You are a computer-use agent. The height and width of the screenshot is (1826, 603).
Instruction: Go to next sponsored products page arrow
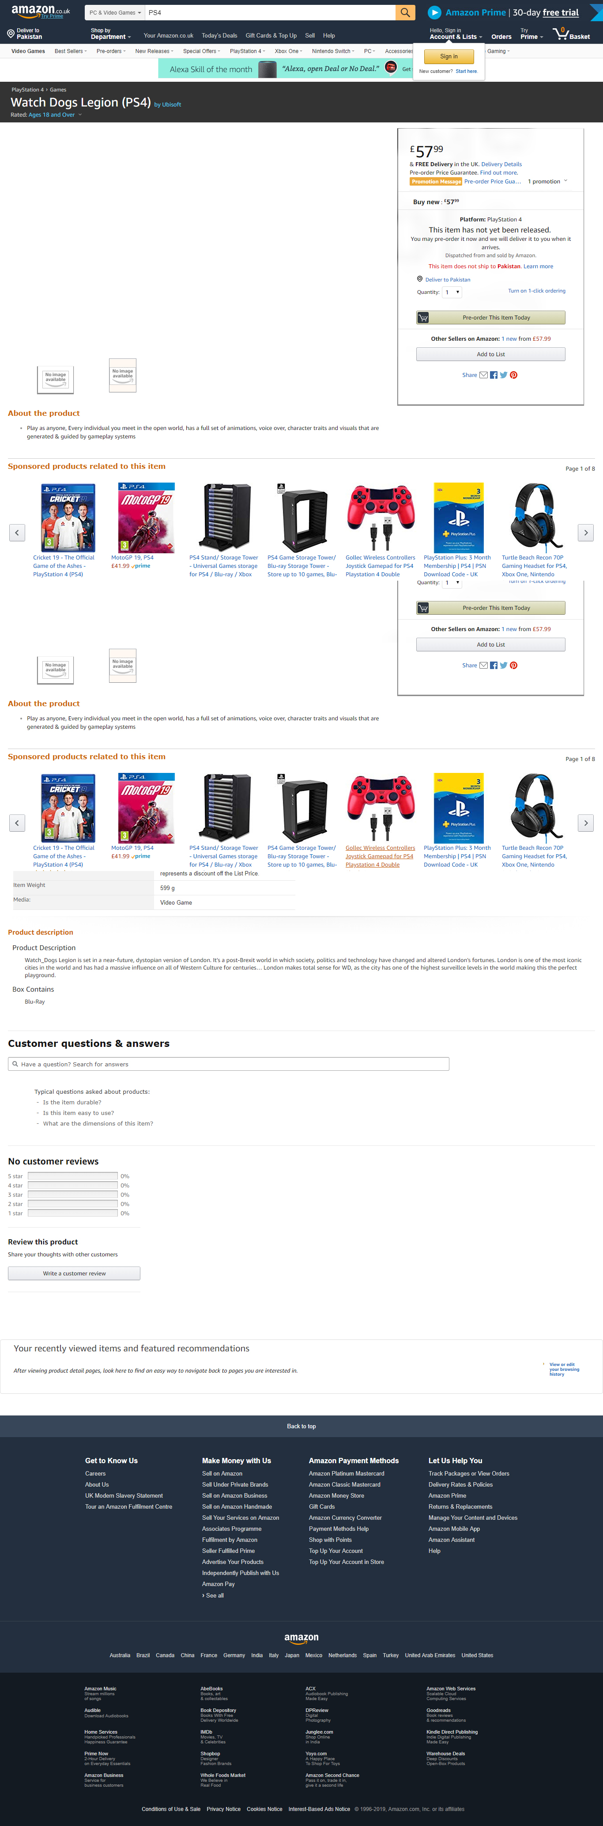coord(585,533)
